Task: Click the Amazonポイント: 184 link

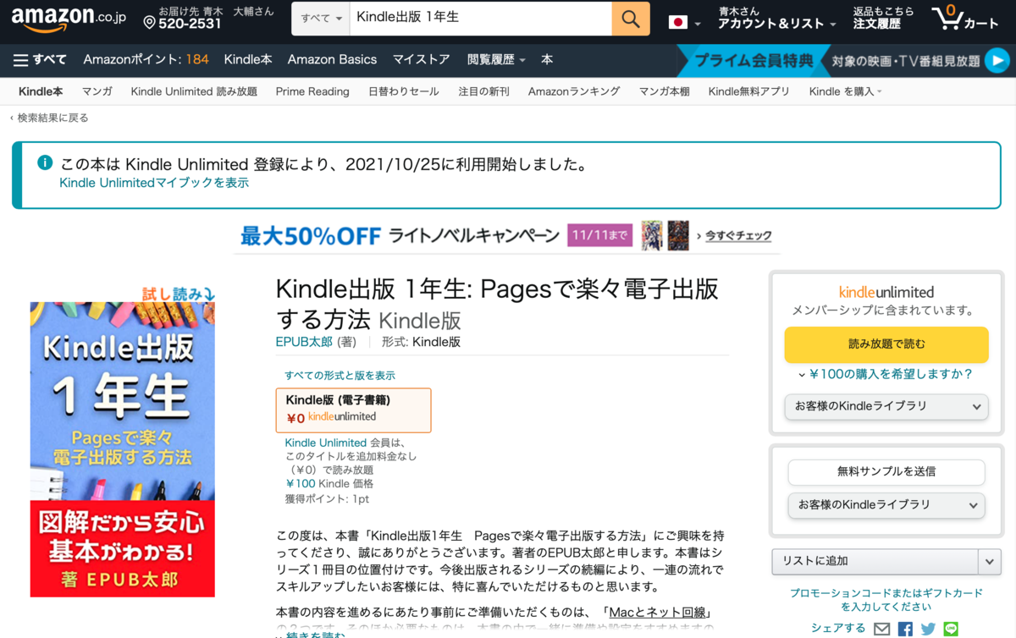Action: click(x=146, y=59)
